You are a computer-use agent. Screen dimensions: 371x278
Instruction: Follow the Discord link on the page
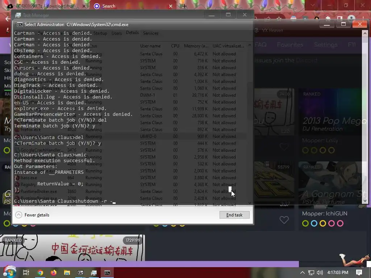coord(307,60)
